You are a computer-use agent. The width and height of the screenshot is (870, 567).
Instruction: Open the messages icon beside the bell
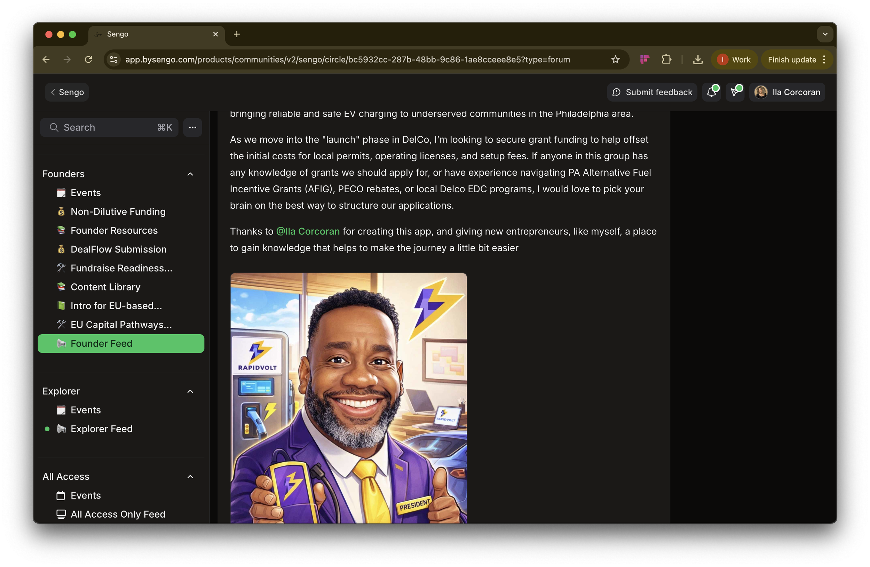[x=734, y=92]
